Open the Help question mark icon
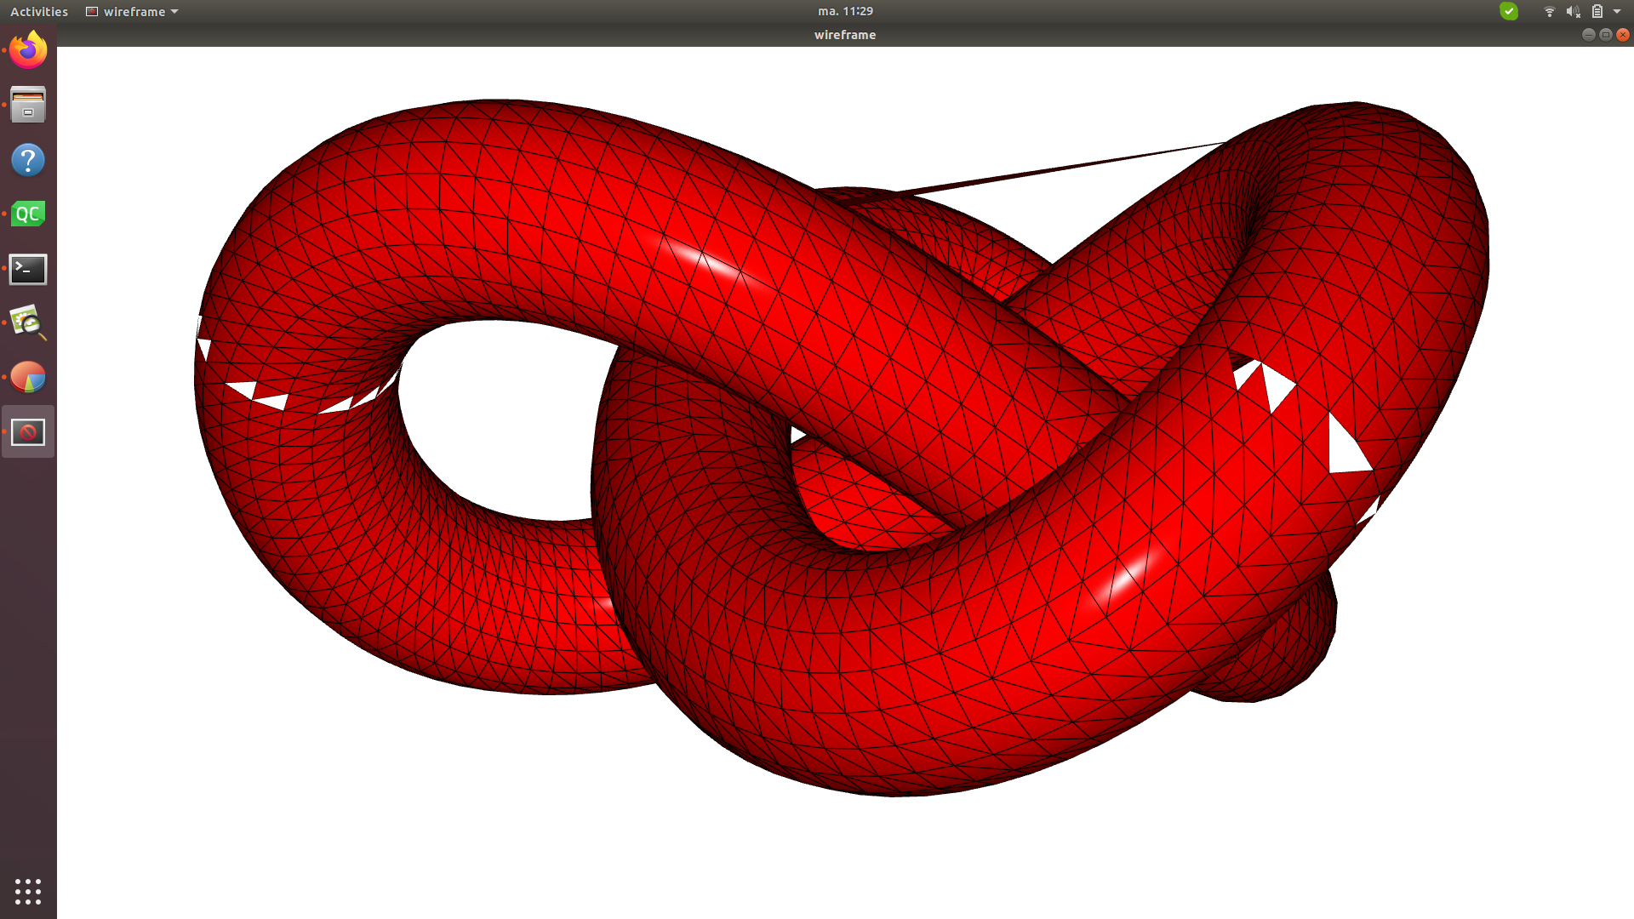 tap(28, 160)
